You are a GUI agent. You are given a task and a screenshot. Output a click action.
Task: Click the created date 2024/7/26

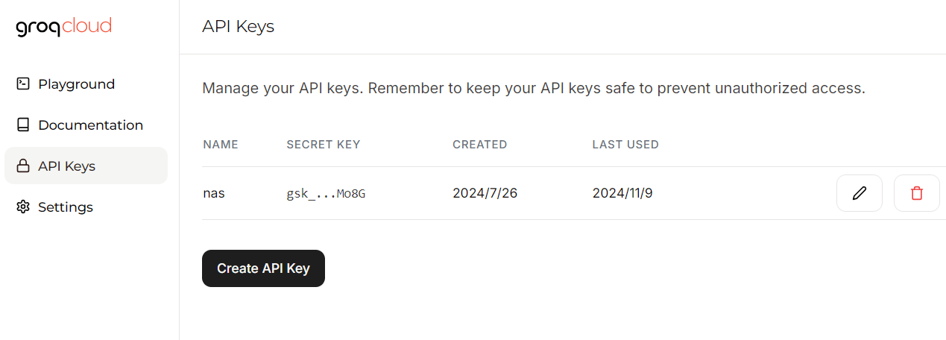[x=485, y=194]
